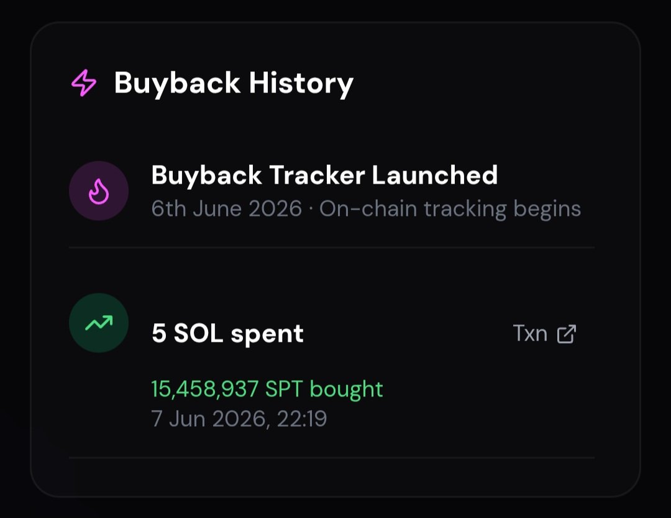Click the word History in the heading
The height and width of the screenshot is (518, 671).
click(301, 83)
